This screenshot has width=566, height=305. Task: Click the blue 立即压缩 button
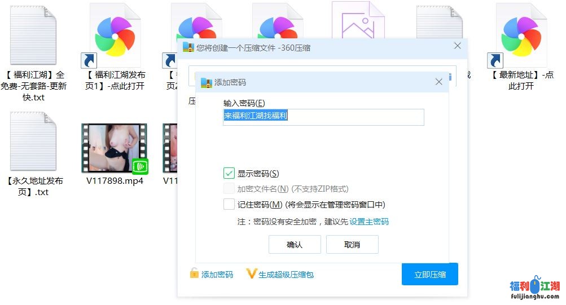[x=429, y=275]
